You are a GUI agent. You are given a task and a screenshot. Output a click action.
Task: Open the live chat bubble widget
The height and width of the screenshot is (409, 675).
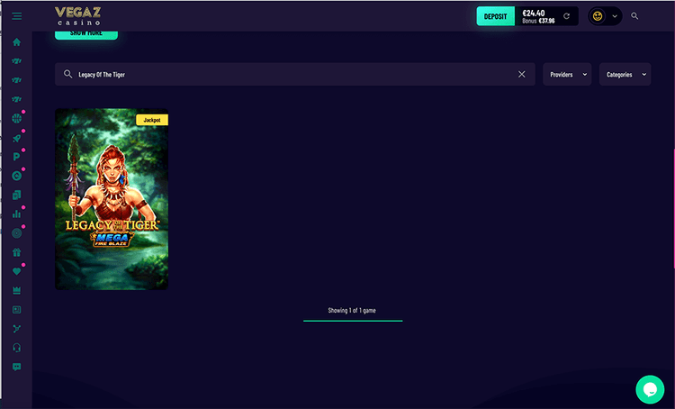(x=650, y=389)
